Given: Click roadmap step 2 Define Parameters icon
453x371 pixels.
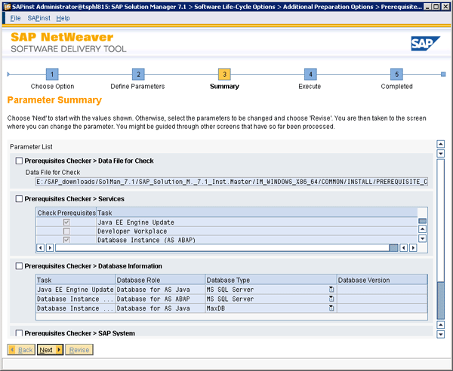Looking at the screenshot, I should (137, 74).
